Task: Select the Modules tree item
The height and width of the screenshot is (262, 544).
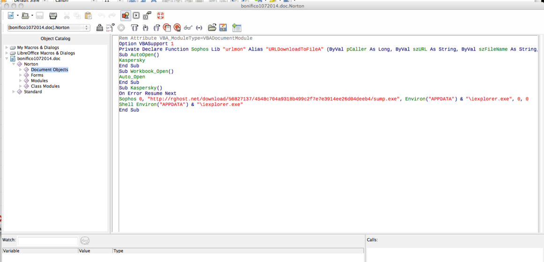Action: 39,81
